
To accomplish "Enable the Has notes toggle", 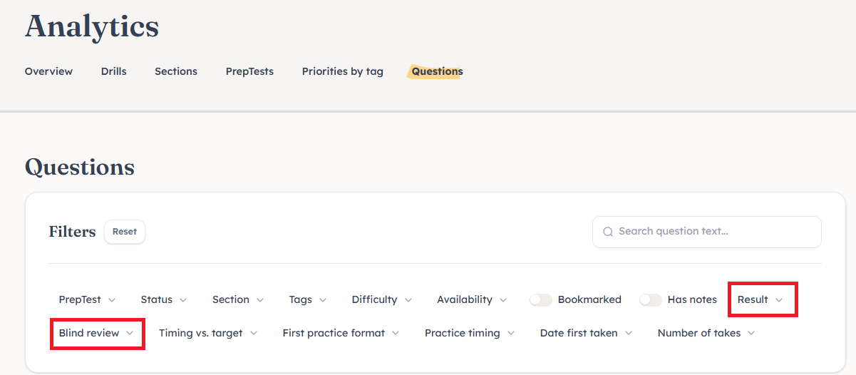I will (651, 300).
